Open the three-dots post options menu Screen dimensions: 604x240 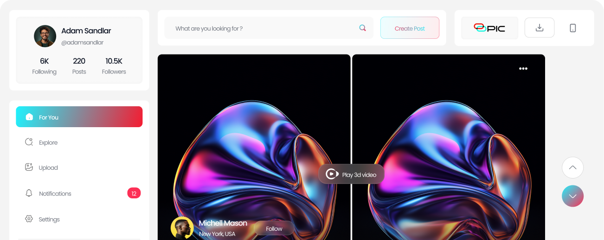523,68
